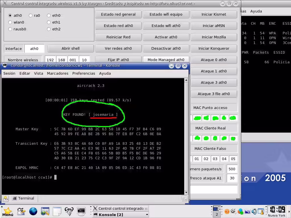This screenshot has height=218, width=291.
Task: Click the third MAC Cliente Real icon
Action: click(x=215, y=138)
